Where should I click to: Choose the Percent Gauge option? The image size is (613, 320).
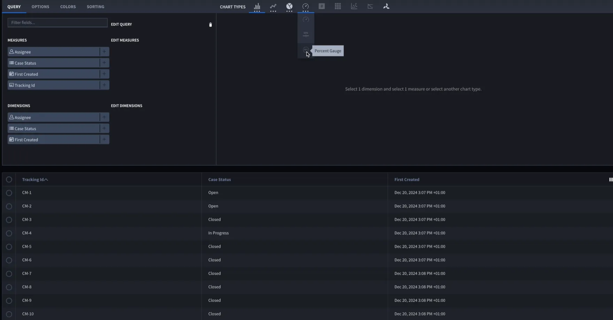pyautogui.click(x=306, y=50)
